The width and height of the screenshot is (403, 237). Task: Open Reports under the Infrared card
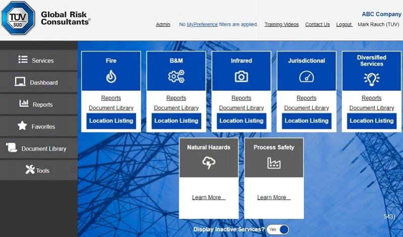coord(241,98)
